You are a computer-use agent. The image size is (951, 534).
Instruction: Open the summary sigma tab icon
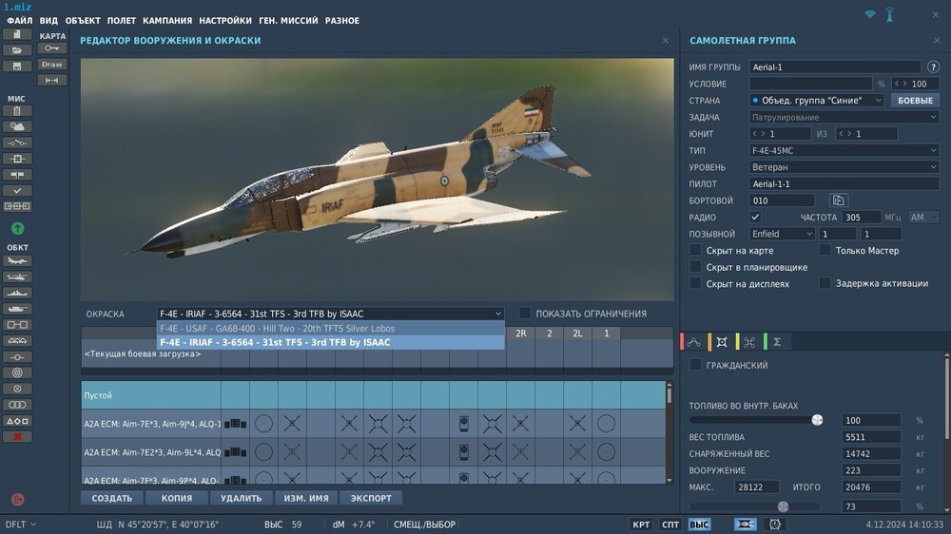pyautogui.click(x=777, y=342)
